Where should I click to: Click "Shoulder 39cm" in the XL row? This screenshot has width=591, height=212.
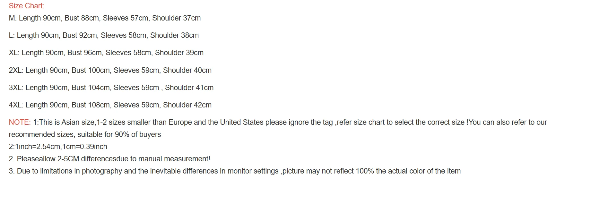tap(179, 53)
